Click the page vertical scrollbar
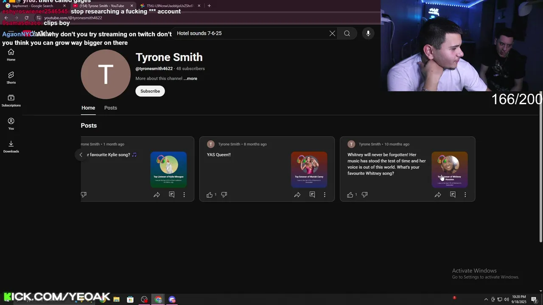The height and width of the screenshot is (305, 543). pos(541,166)
